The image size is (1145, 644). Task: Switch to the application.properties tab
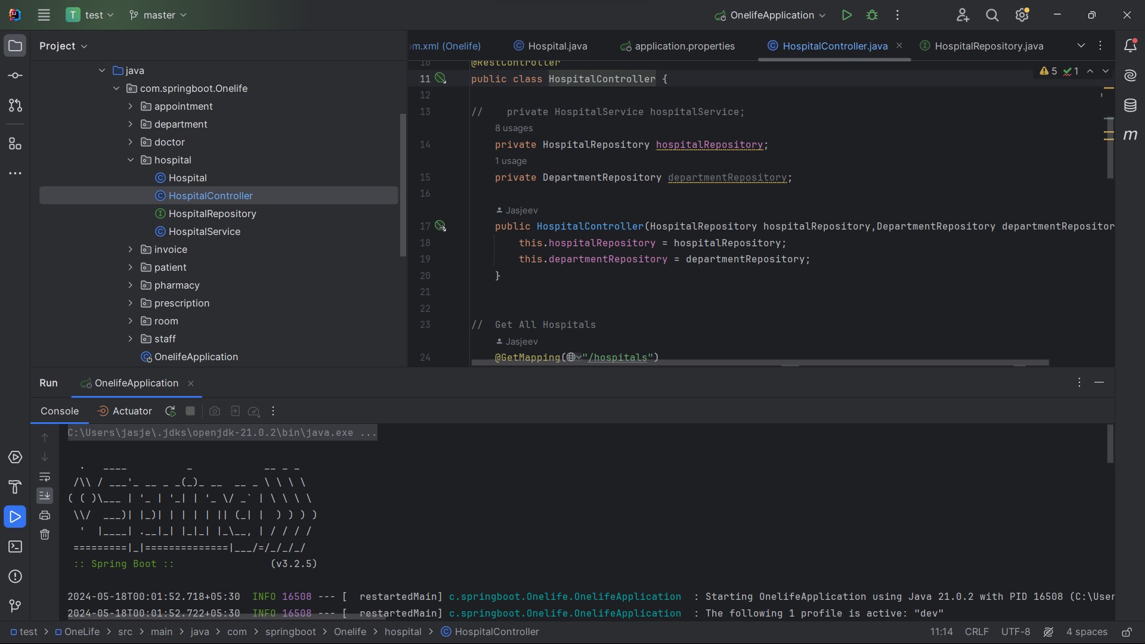pos(677,46)
